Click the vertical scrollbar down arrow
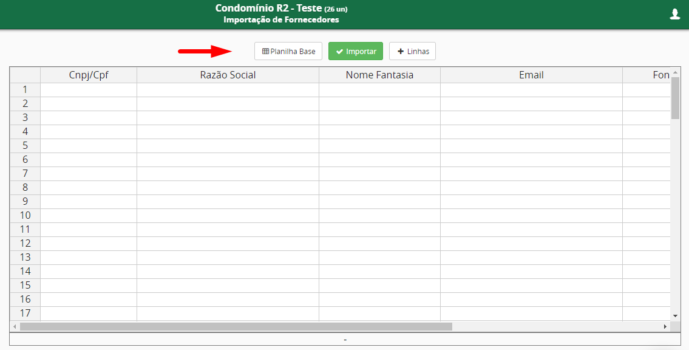 [x=676, y=316]
